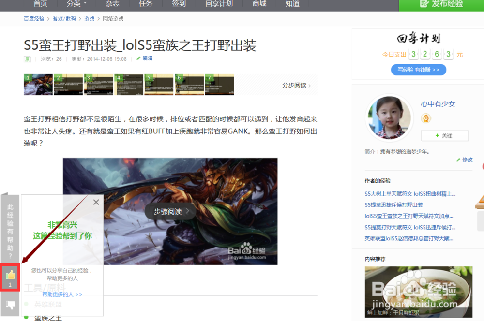The image size is (484, 321).
Task: Click the 网络游戏 breadcrumb link
Action: (x=113, y=19)
